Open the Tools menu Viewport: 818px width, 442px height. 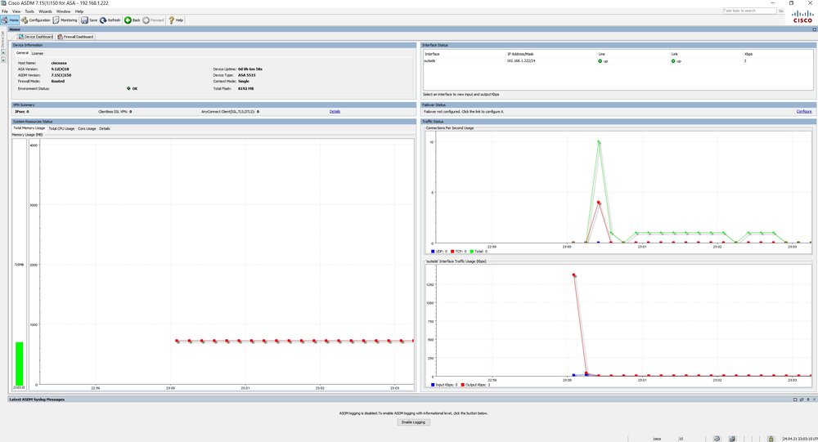coord(29,11)
